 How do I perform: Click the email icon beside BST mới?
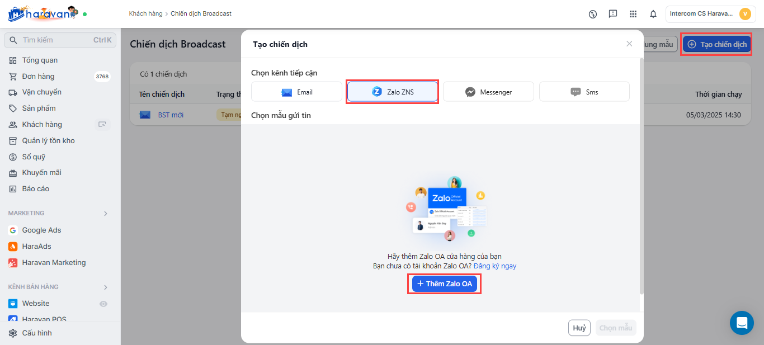point(145,115)
